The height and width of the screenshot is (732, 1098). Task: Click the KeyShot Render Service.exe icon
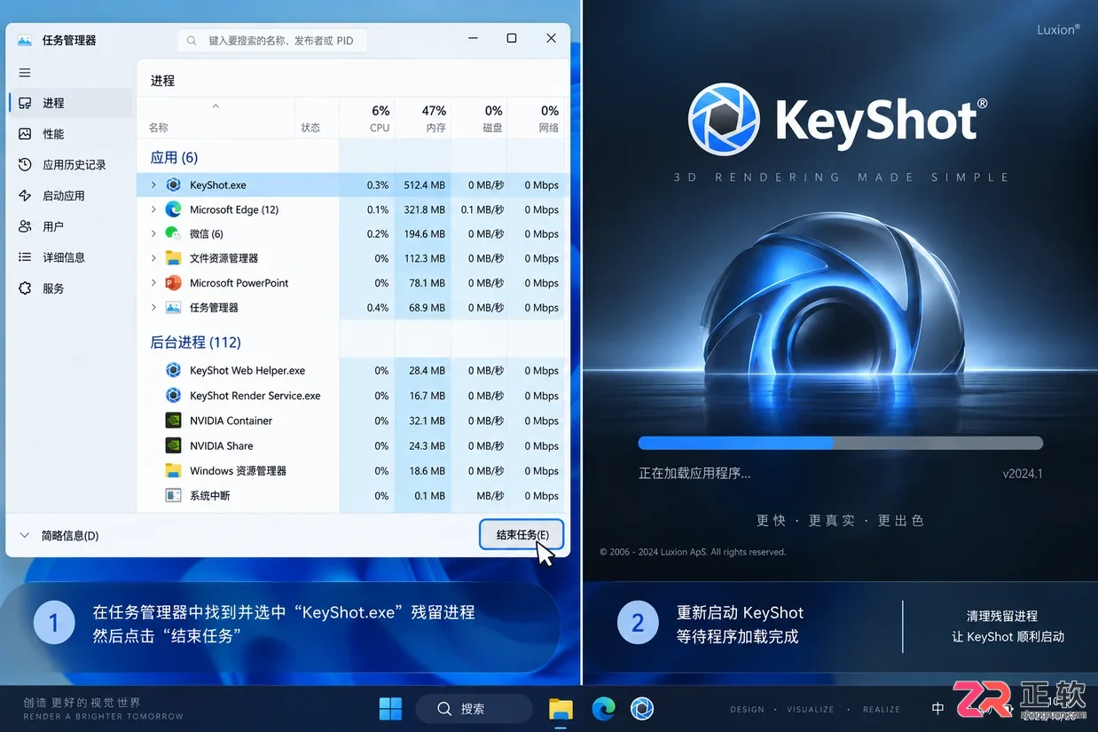173,396
